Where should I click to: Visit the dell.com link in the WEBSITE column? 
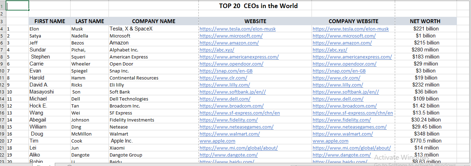[x=225, y=99]
